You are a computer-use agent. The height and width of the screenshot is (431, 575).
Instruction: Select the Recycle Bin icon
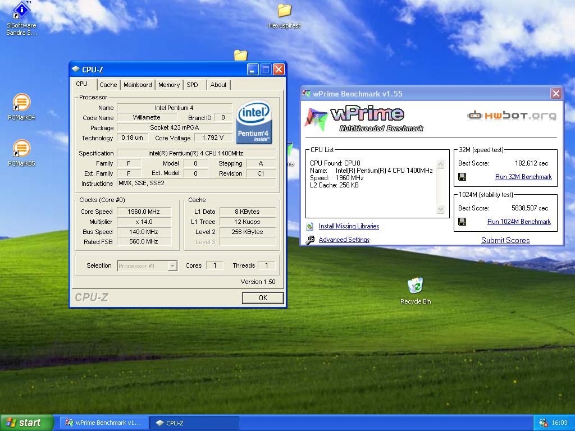tap(415, 291)
